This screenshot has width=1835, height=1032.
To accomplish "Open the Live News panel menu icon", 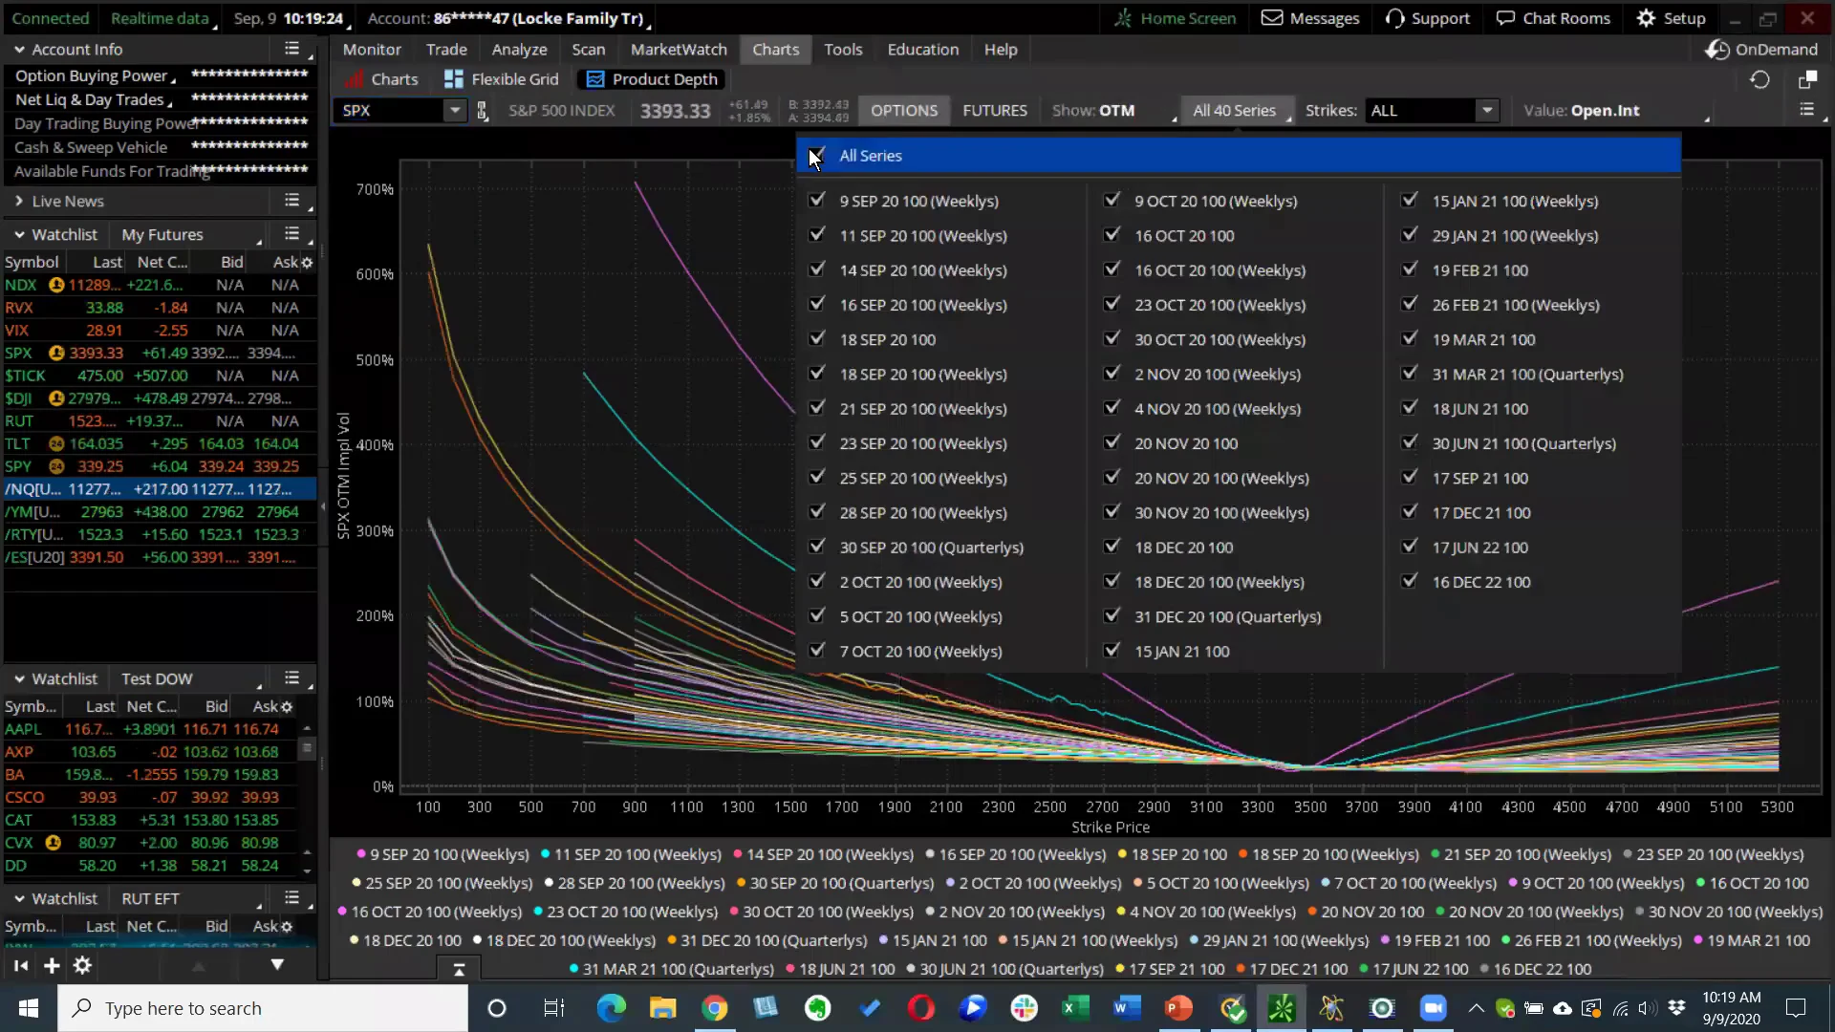I will coord(292,201).
